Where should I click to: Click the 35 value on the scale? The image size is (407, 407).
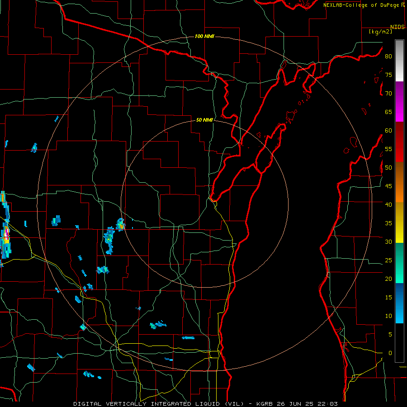click(x=388, y=223)
